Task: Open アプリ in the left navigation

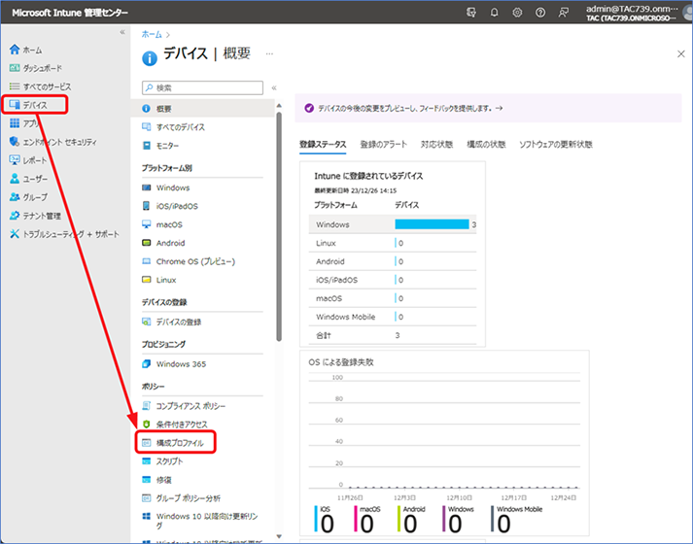Action: click(x=24, y=123)
